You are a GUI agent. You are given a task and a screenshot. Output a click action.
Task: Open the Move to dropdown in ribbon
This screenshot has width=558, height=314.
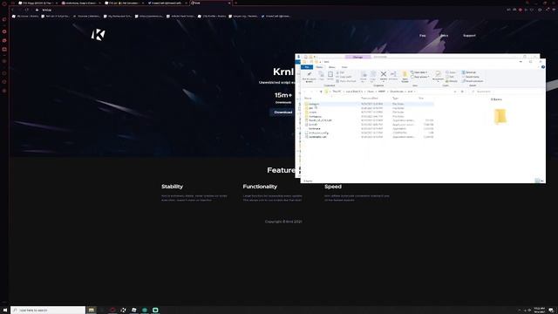click(x=364, y=77)
